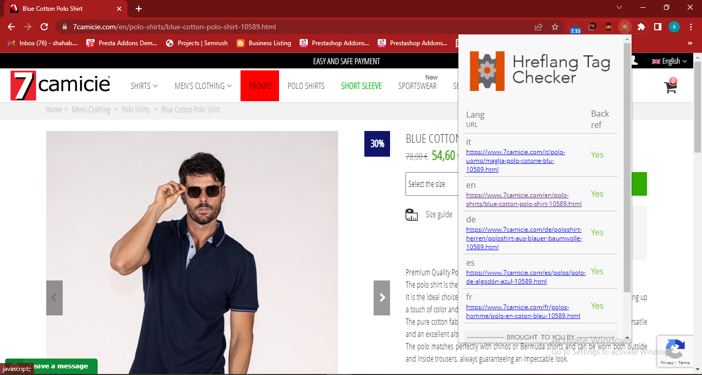
Task: Click the browser back arrow
Action: [11, 27]
